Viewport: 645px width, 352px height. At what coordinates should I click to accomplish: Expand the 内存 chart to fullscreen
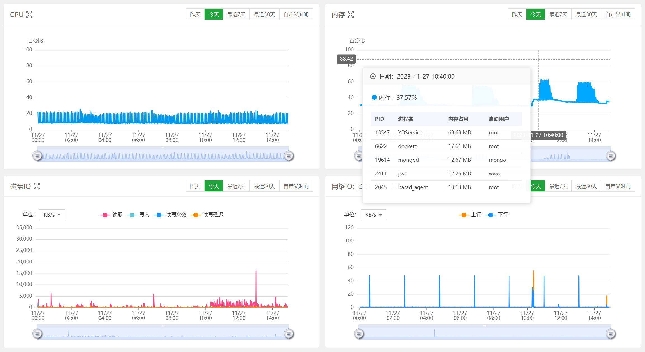(351, 15)
